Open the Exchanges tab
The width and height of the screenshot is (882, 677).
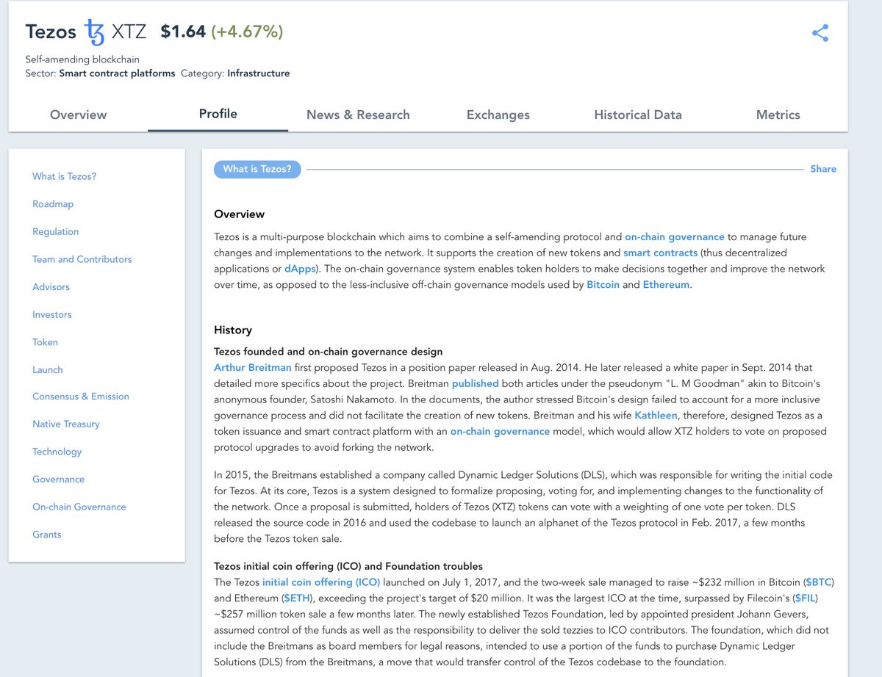[x=498, y=115]
